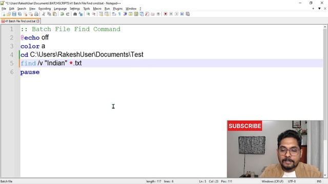
Task: Open the Function List panel icon
Action: 147,14
